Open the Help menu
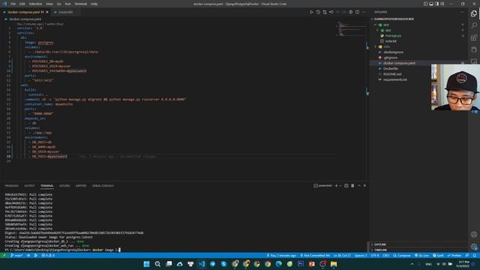 click(x=94, y=4)
